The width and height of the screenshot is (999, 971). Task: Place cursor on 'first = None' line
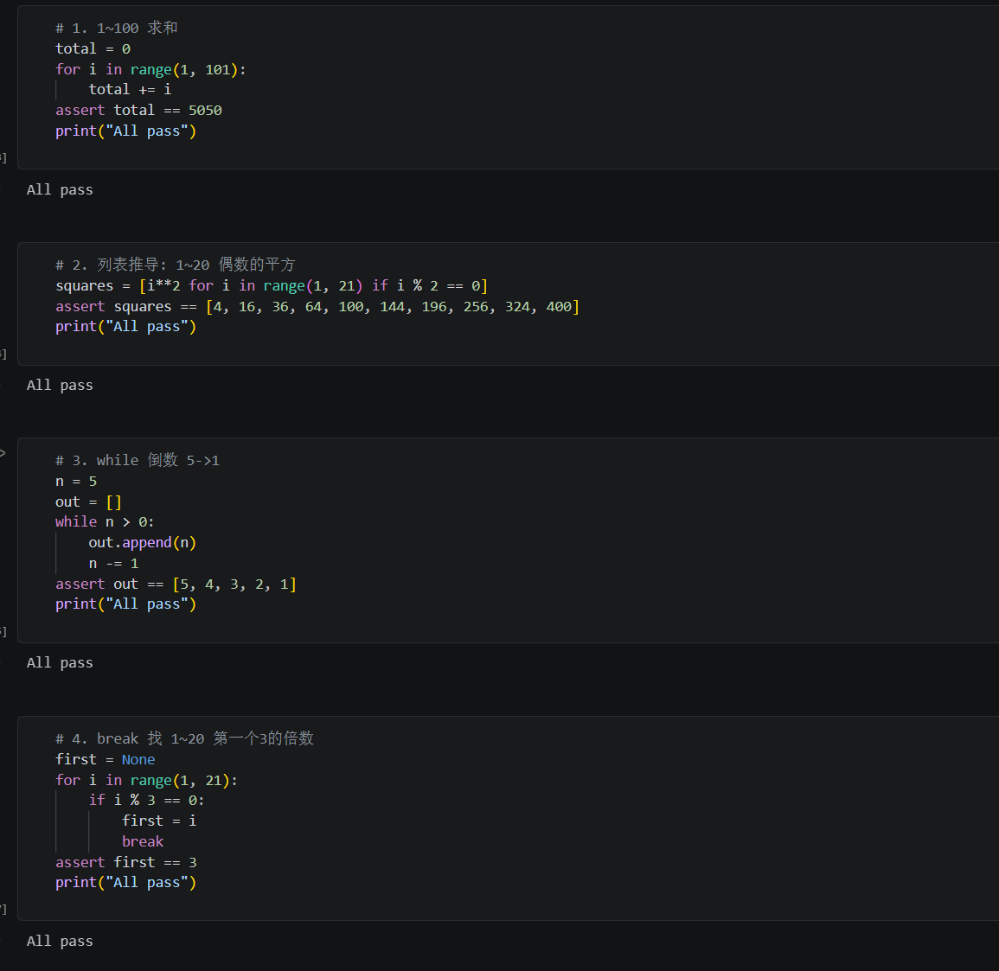(106, 760)
